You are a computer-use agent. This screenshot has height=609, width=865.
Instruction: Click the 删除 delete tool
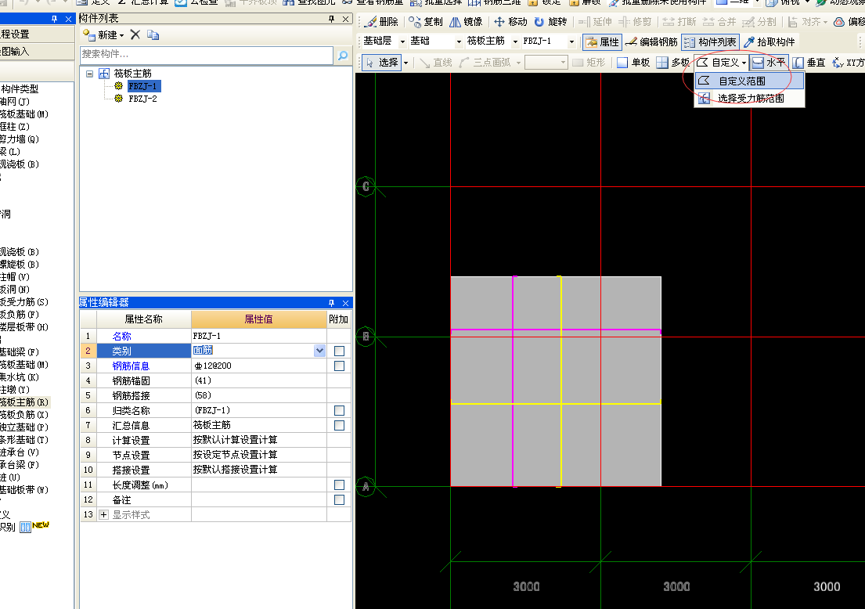click(x=382, y=21)
